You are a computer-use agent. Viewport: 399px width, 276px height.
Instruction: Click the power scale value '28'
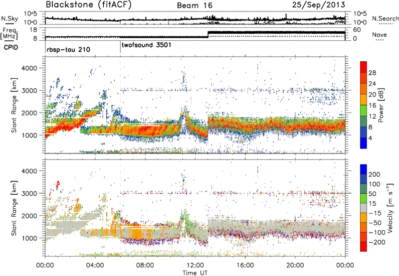372,73
